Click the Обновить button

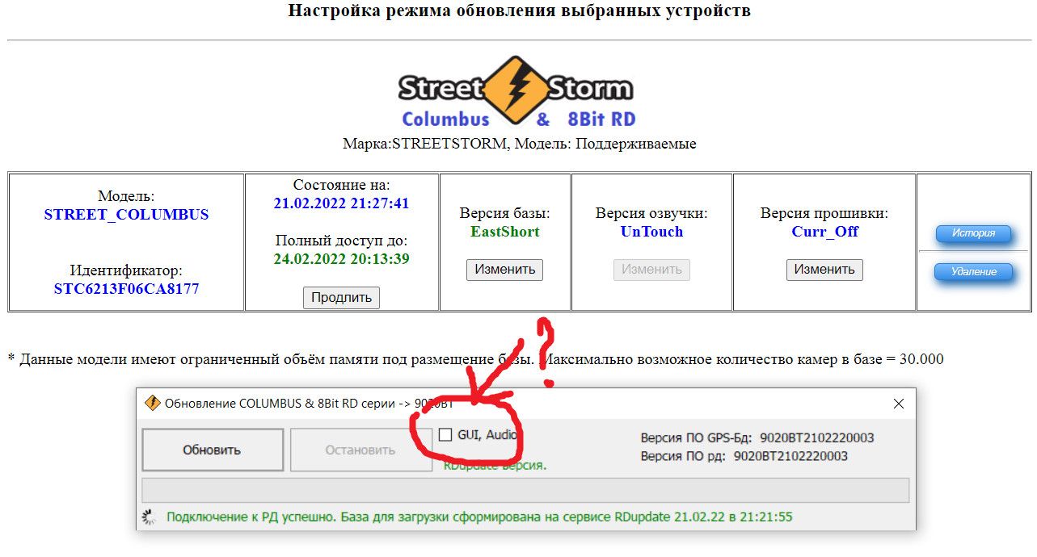click(x=213, y=450)
